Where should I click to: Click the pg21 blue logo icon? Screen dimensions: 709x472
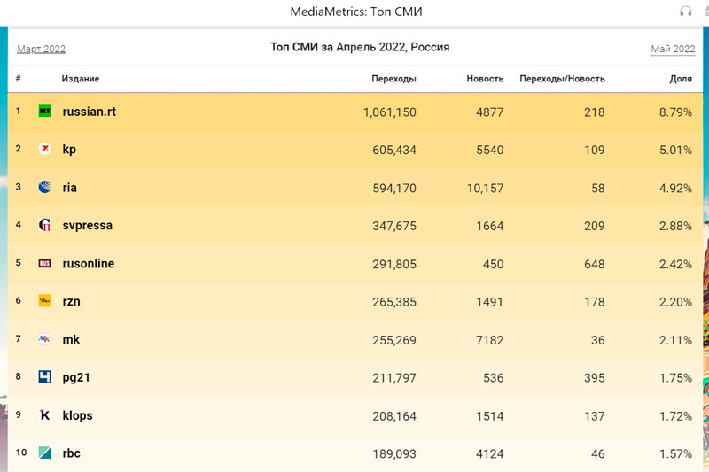tap(44, 377)
